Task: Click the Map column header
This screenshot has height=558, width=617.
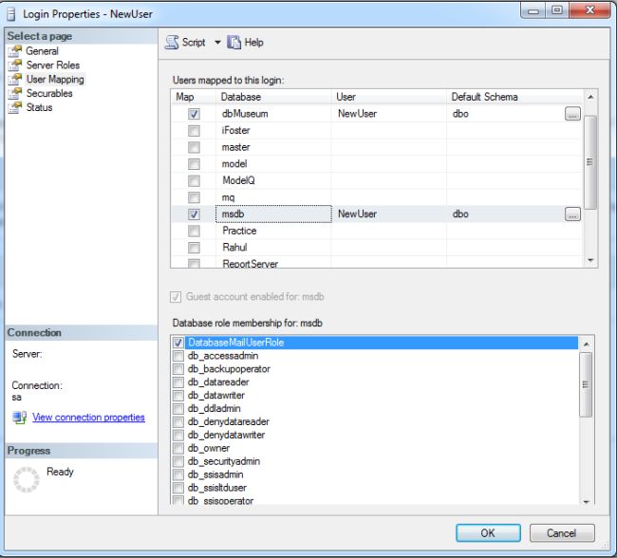Action: (x=194, y=97)
